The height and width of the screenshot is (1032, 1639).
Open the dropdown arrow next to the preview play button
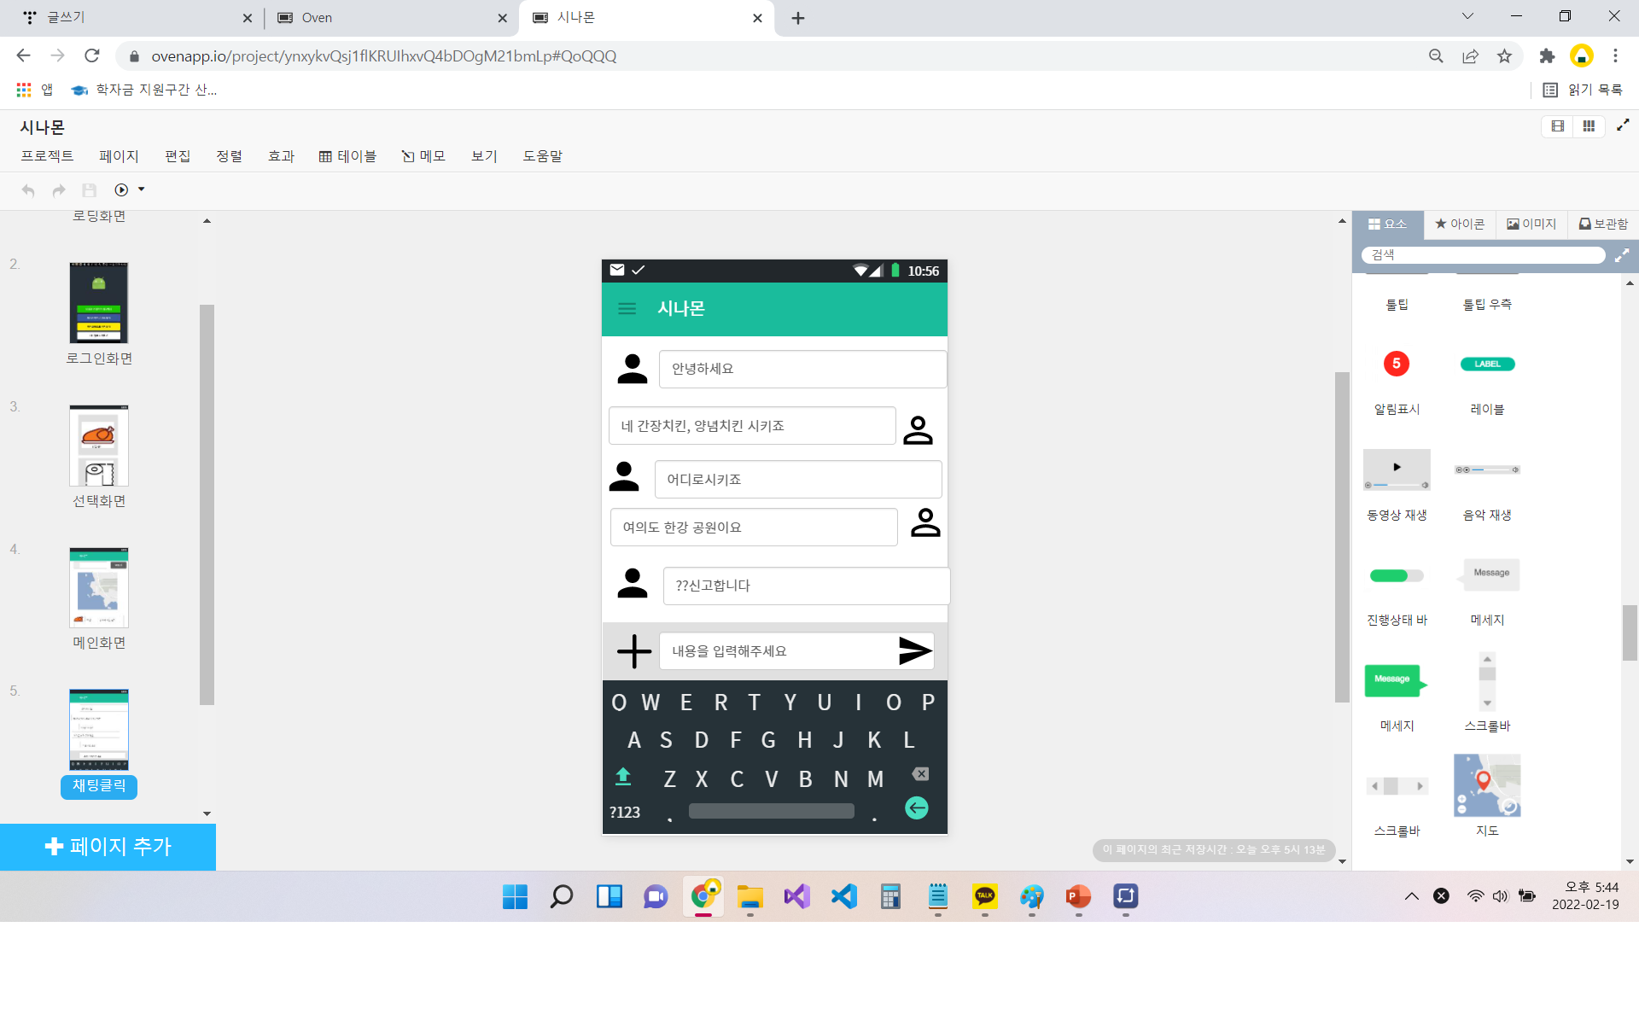click(x=142, y=189)
